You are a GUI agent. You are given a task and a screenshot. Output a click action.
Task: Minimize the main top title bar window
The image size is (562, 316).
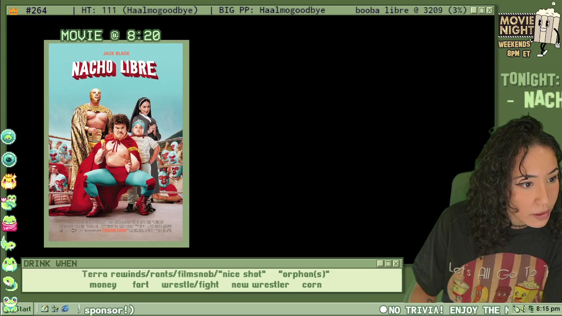coord(474,11)
